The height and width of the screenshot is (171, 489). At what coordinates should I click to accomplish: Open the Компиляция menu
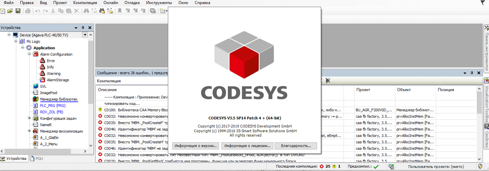pyautogui.click(x=85, y=3)
